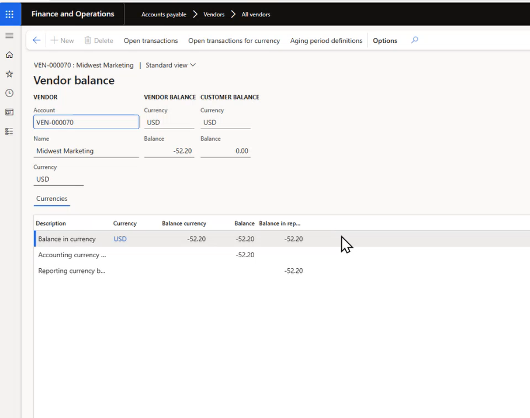This screenshot has height=418, width=530.
Task: Open the Options tab
Action: pos(385,40)
